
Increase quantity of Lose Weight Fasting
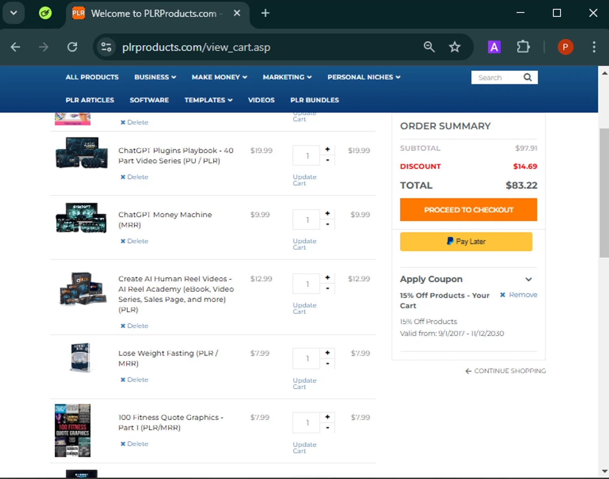click(x=328, y=352)
